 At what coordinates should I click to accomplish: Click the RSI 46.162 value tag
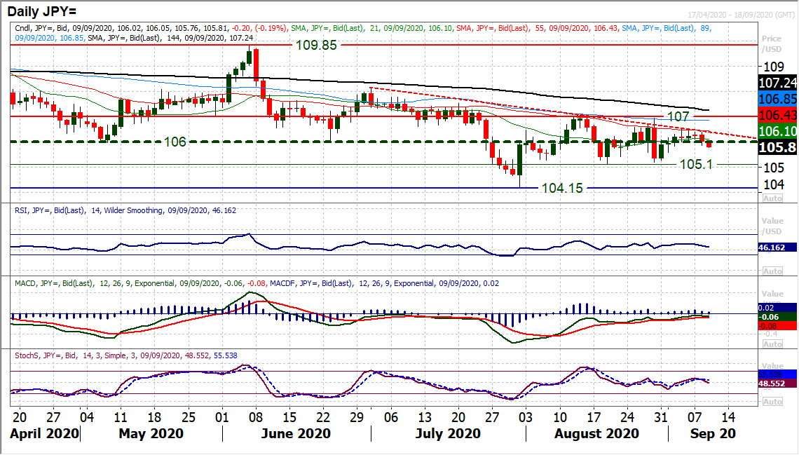tap(778, 247)
